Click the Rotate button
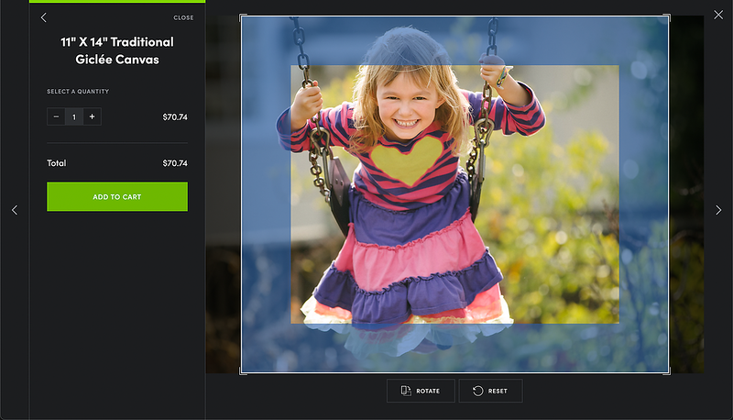 click(421, 391)
